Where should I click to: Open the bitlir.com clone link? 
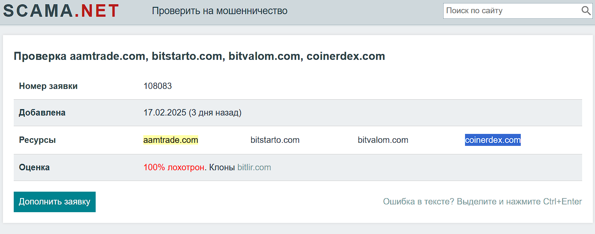[x=254, y=167]
